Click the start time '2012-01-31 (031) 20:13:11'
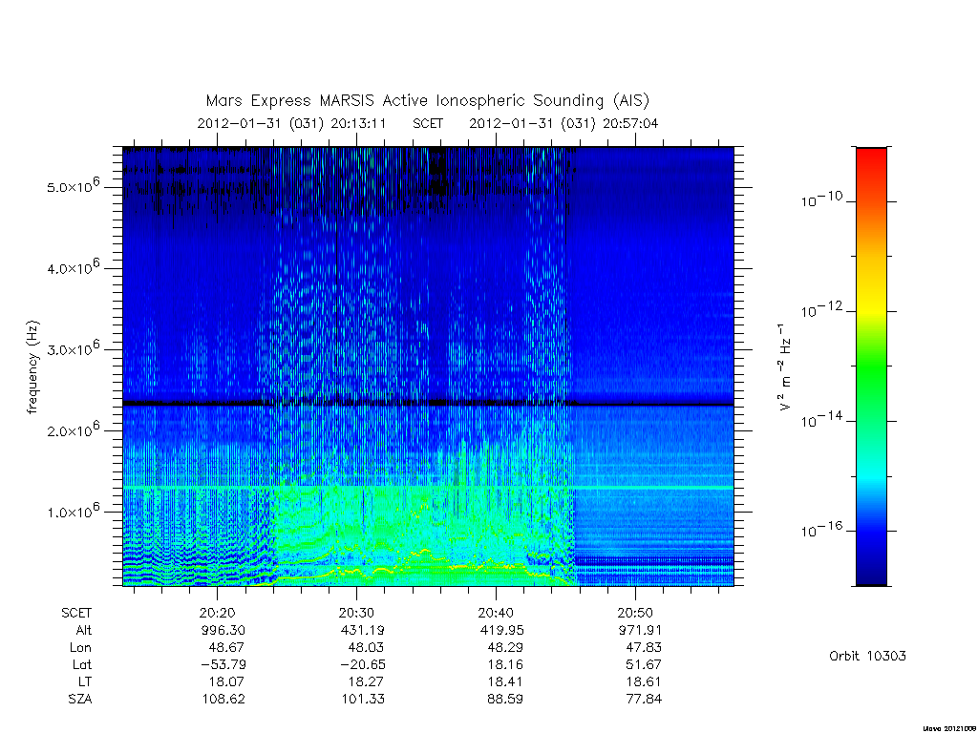The image size is (978, 733). [x=291, y=123]
